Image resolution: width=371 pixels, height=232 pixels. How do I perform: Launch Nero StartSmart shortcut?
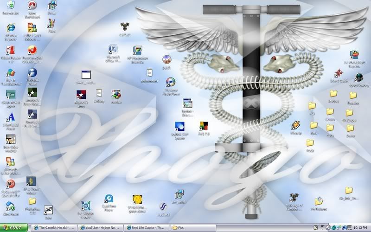[32, 6]
